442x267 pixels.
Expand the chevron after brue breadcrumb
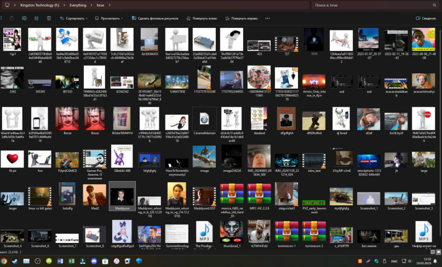110,5
